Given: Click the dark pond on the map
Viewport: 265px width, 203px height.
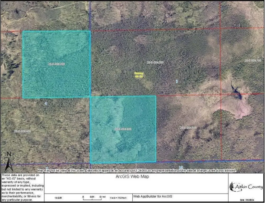Looking at the screenshot, I should pos(236,93).
